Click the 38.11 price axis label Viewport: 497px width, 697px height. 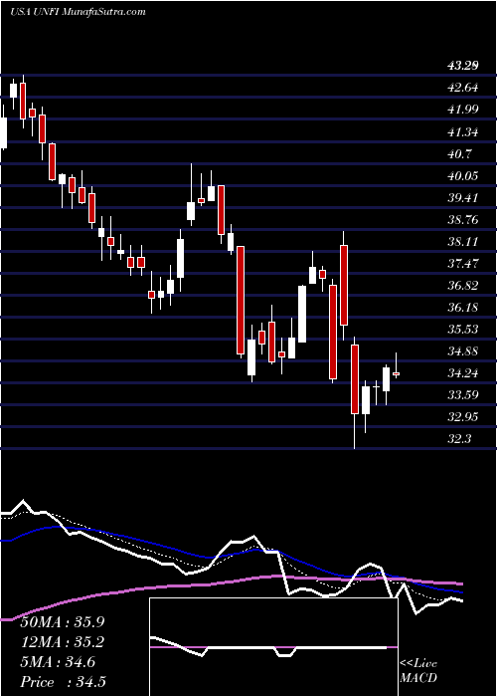(462, 242)
